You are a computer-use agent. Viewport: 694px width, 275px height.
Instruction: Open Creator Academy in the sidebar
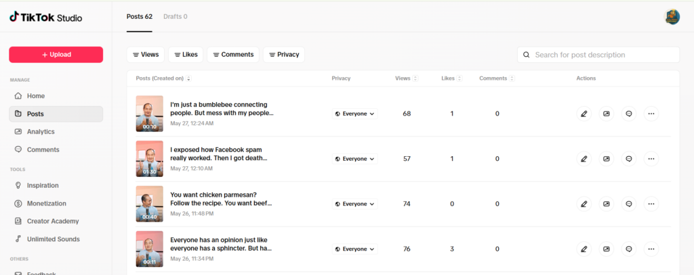(x=56, y=221)
